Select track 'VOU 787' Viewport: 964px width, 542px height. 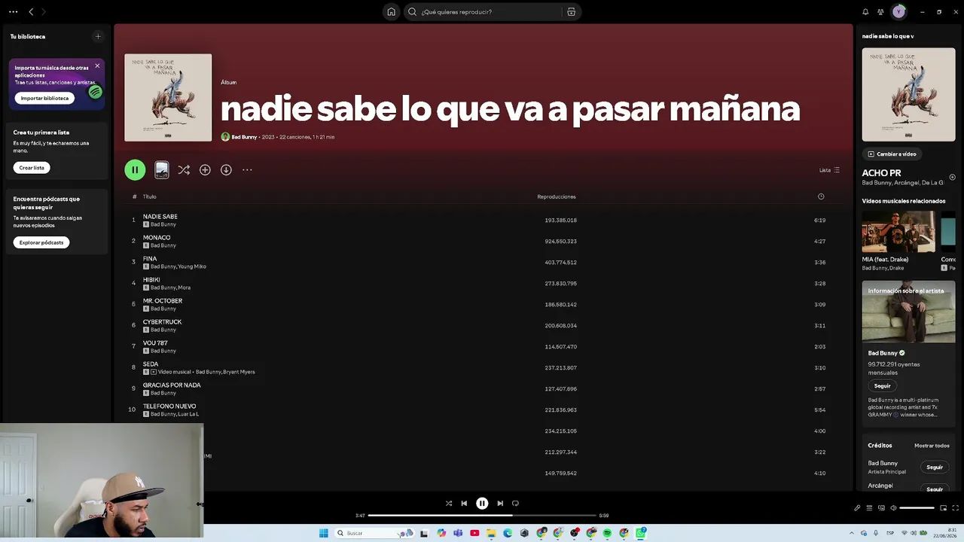coord(155,343)
